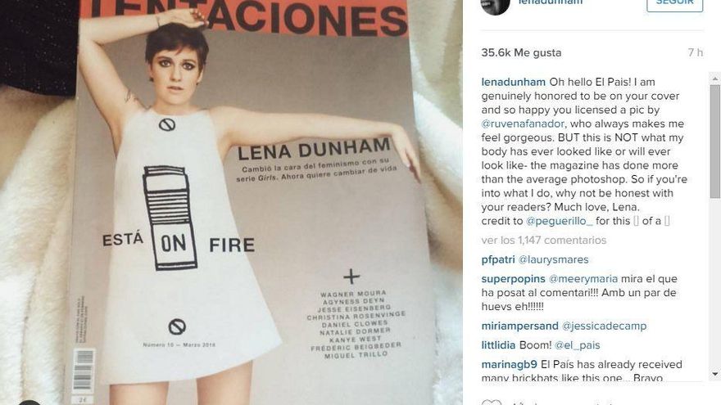Open the 35.6k Me gusta likes list
This screenshot has width=721, height=405.
[521, 53]
